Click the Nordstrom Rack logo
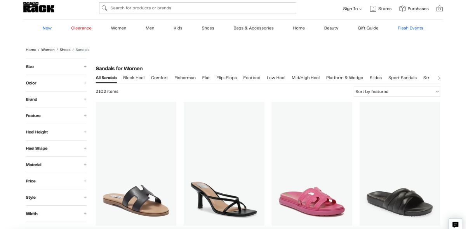The height and width of the screenshot is (229, 466). 39,7
